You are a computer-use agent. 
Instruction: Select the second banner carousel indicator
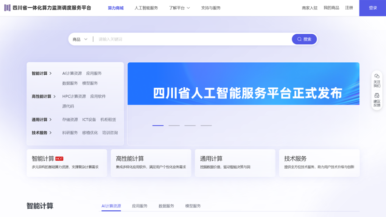(174, 125)
